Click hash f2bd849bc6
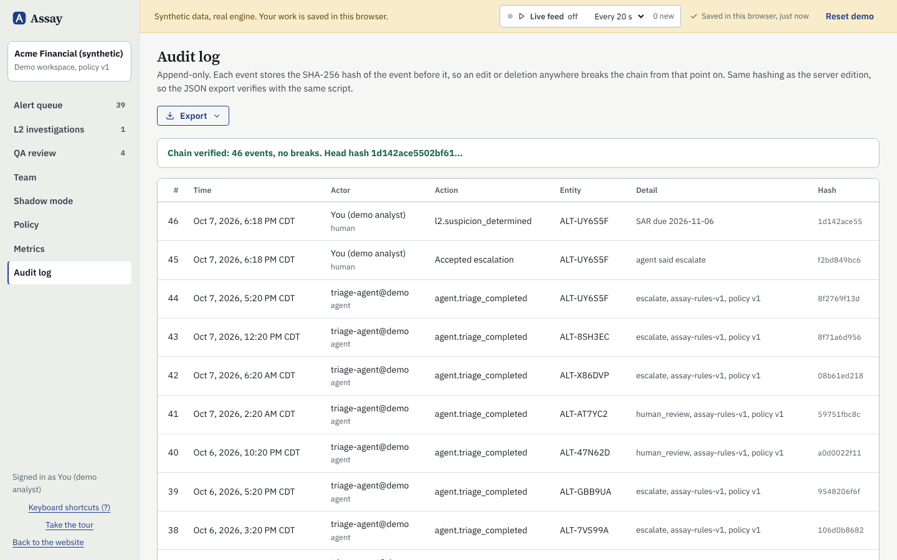 click(839, 260)
